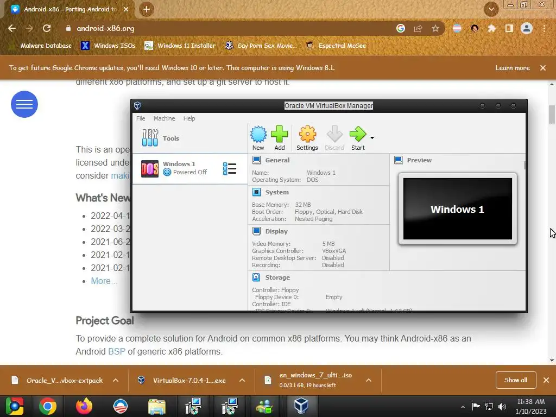Open Espectral McGee bookmark

click(336, 46)
